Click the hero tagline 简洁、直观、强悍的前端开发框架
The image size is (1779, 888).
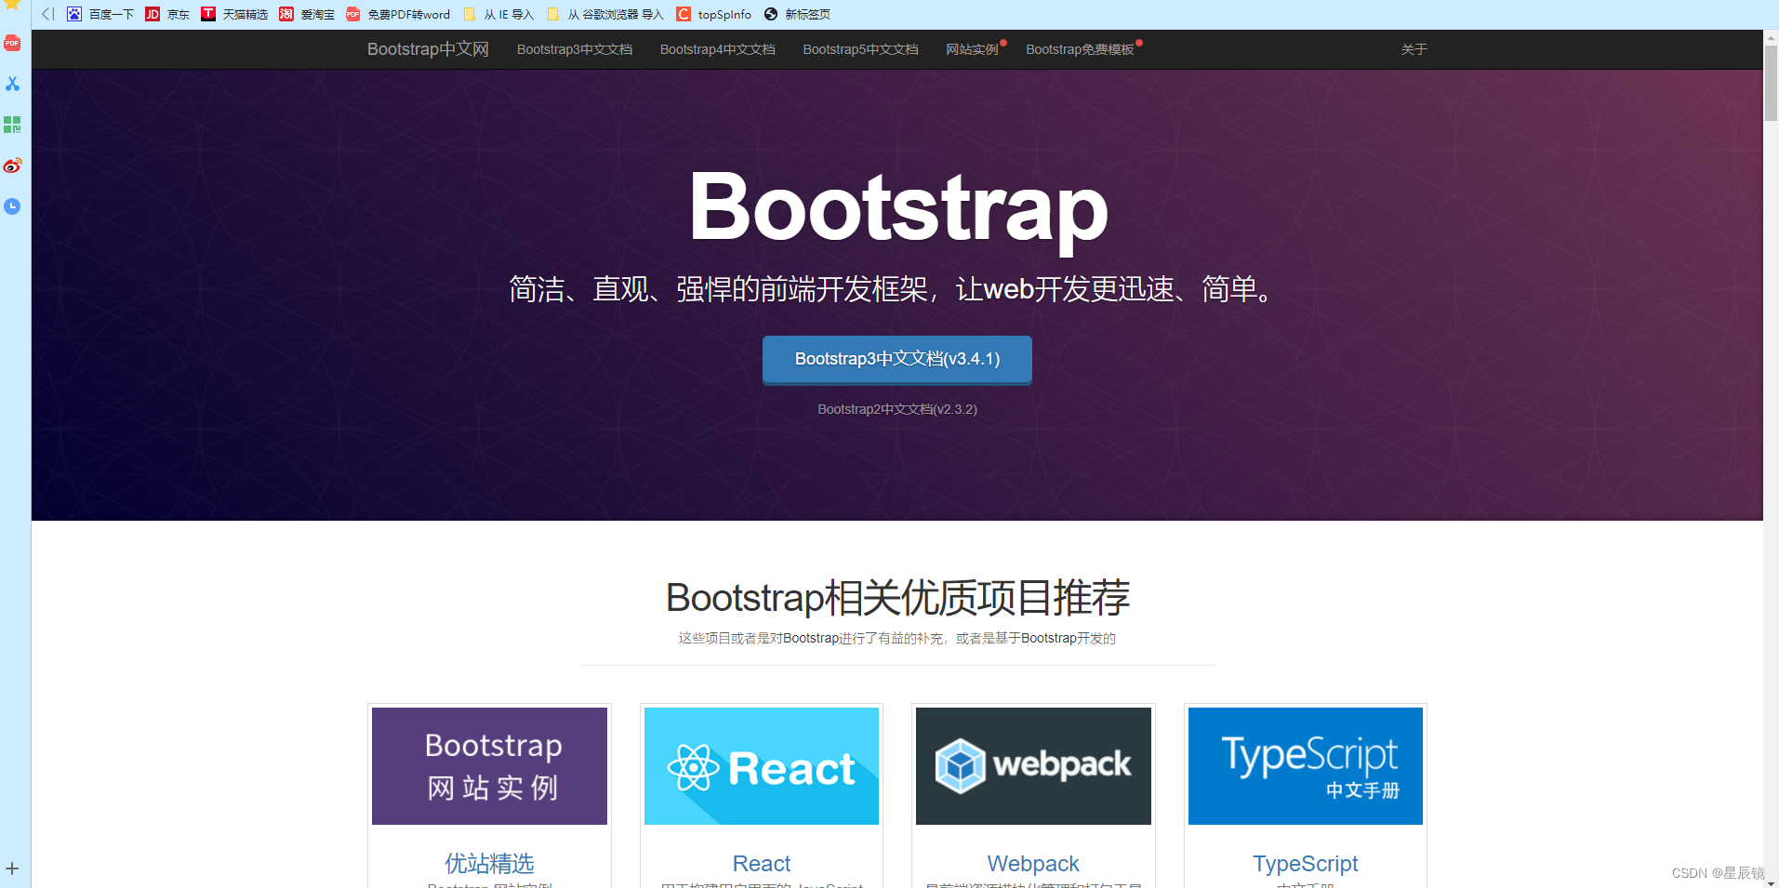tap(718, 289)
